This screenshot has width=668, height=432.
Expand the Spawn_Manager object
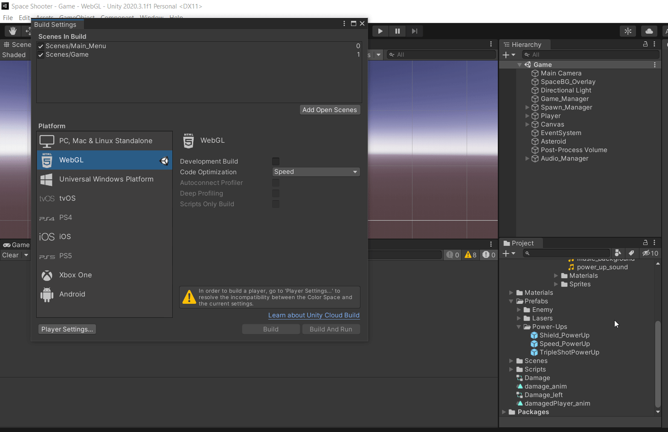[527, 107]
